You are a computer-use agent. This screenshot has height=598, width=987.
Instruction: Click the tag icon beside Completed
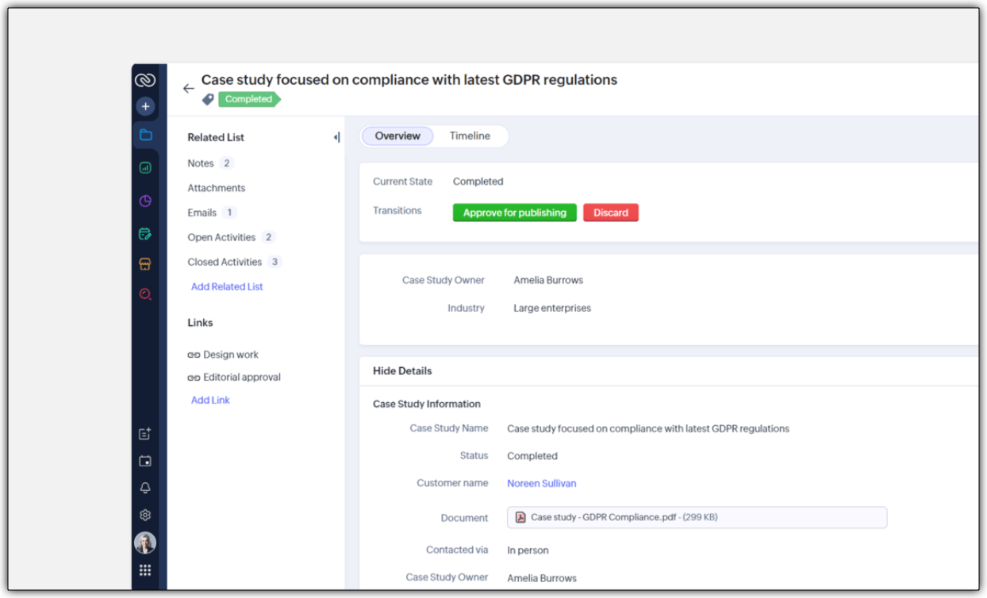coord(208,99)
